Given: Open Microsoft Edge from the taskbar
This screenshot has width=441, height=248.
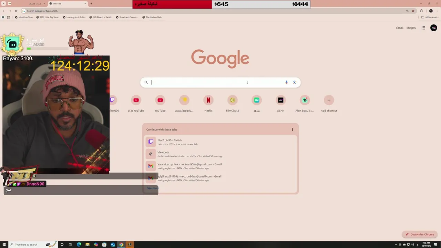Looking at the screenshot, I should pos(79,245).
